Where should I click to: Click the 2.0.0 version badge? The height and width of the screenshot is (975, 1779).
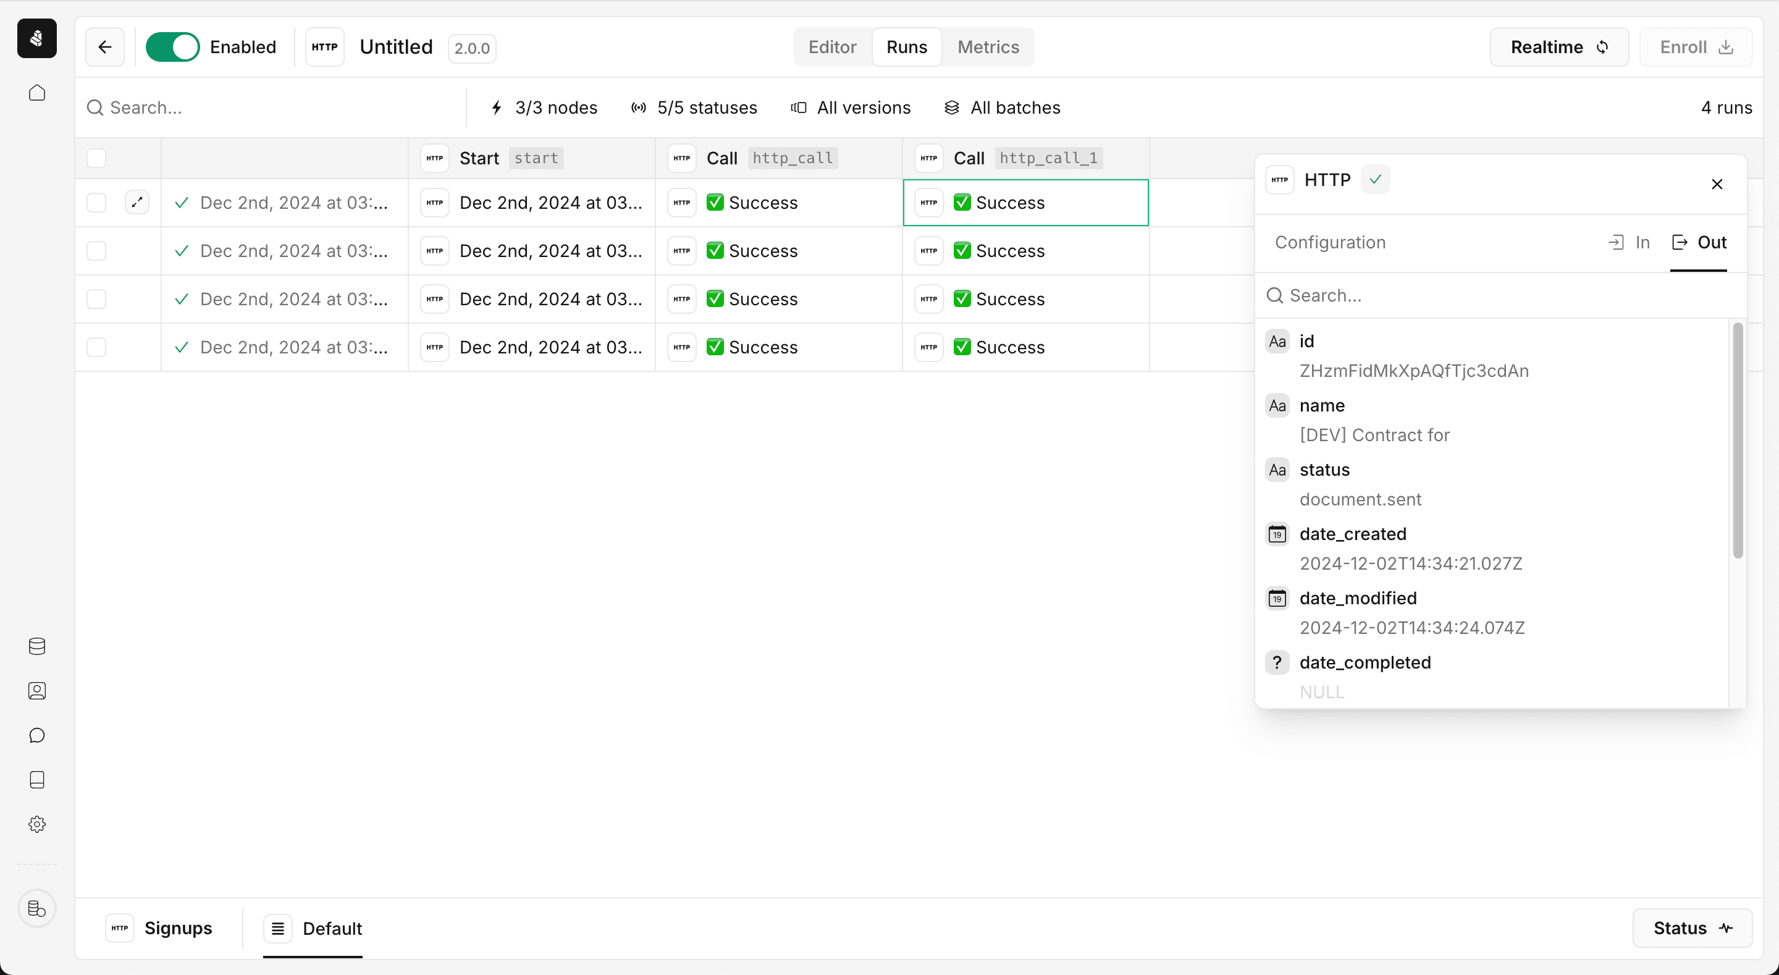(472, 48)
